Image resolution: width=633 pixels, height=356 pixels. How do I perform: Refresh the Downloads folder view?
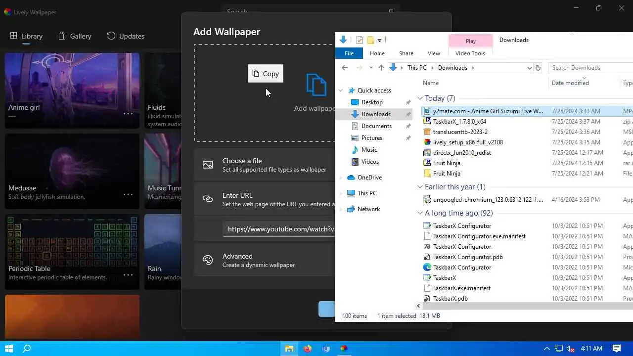(x=538, y=68)
